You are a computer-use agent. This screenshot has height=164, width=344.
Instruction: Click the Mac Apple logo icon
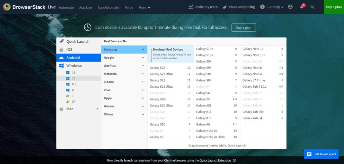coord(61,109)
